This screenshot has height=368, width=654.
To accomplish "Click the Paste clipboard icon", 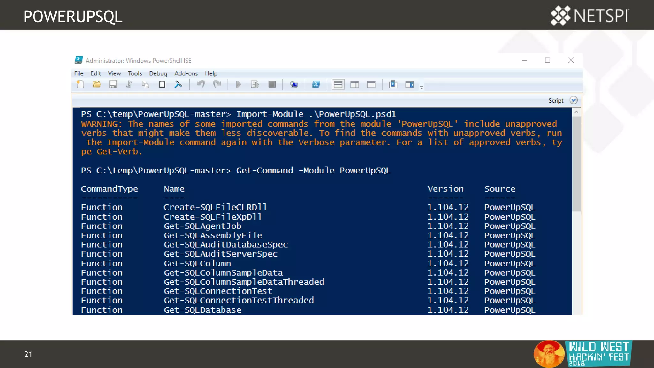I will click(x=162, y=84).
